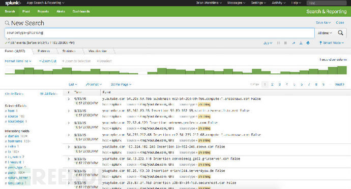The height and width of the screenshot is (189, 351).
Task: Click the Next page link
Action: (x=340, y=84)
